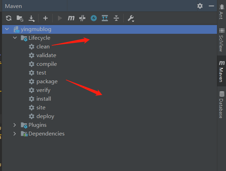Open Maven settings wrench dropdown
Viewport: 226px width, 171px height.
(131, 18)
